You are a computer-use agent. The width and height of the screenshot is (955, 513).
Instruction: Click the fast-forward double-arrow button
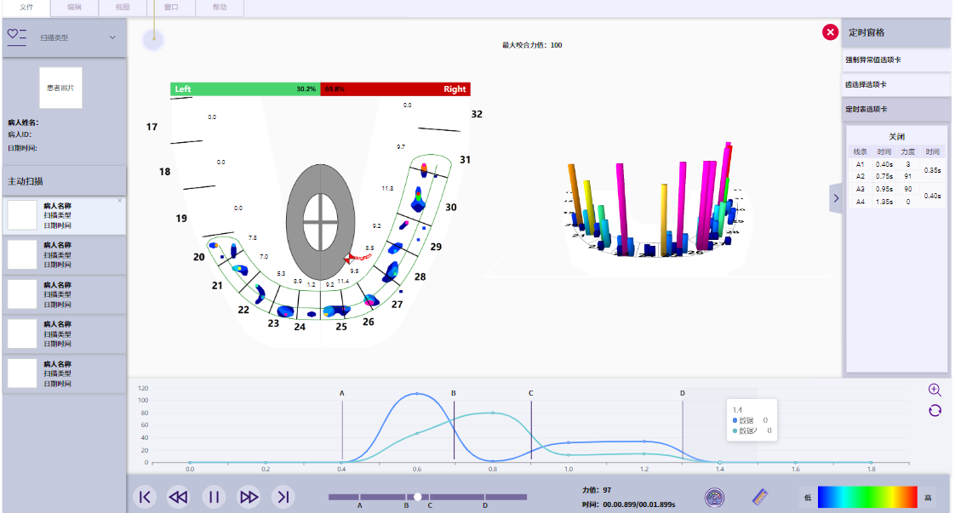249,497
